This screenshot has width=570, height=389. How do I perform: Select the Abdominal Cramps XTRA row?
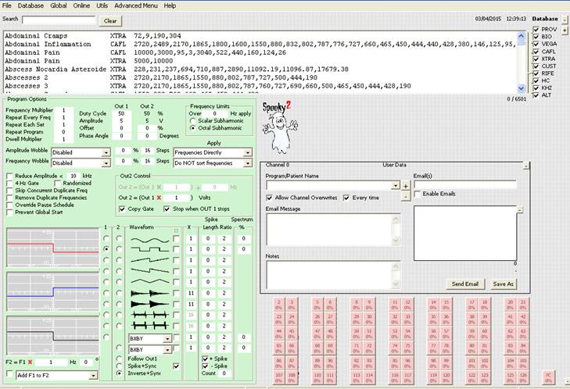tap(260, 36)
